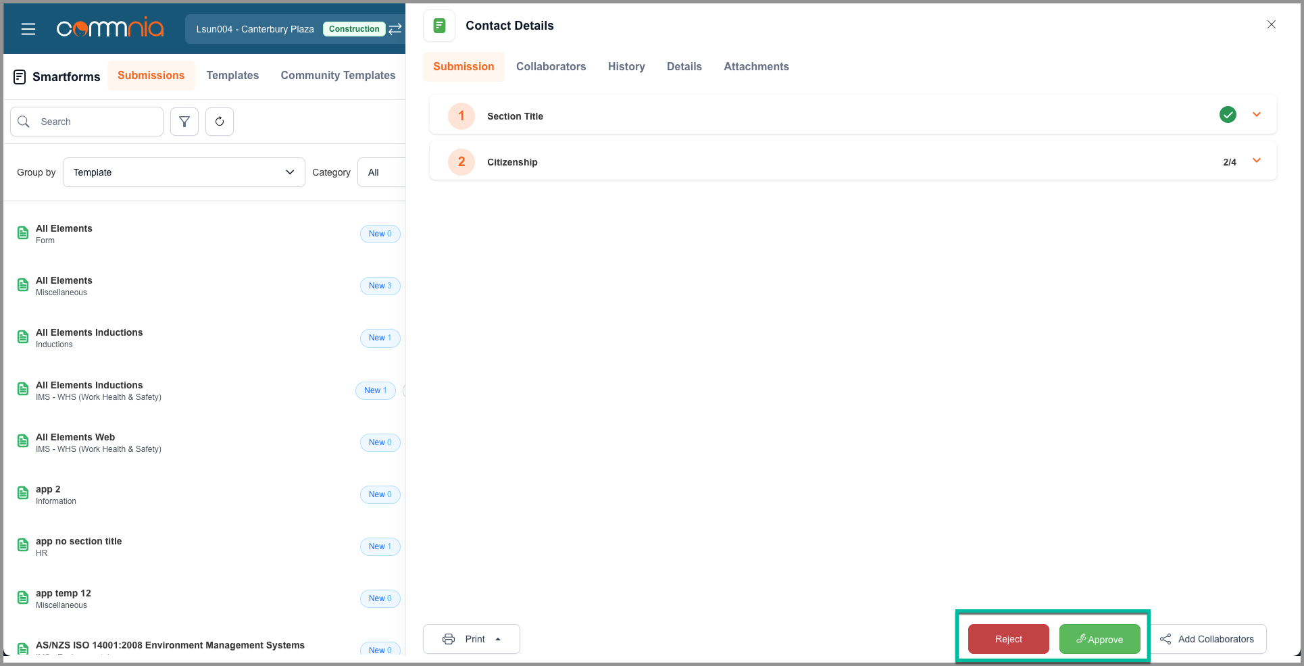Click the document icon for All Elements Form
The height and width of the screenshot is (666, 1304).
tap(23, 233)
